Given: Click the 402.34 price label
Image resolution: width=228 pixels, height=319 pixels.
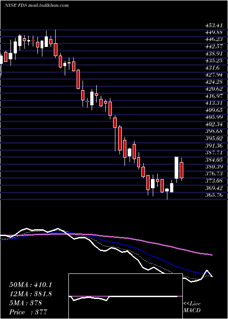Looking at the screenshot, I should click(214, 124).
